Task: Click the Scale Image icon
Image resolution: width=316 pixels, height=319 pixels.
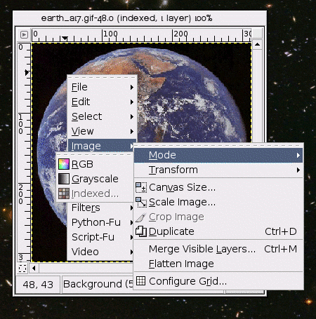Action: pyautogui.click(x=141, y=202)
